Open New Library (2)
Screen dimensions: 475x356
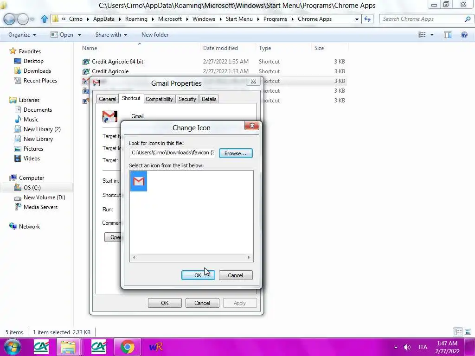pyautogui.click(x=42, y=129)
